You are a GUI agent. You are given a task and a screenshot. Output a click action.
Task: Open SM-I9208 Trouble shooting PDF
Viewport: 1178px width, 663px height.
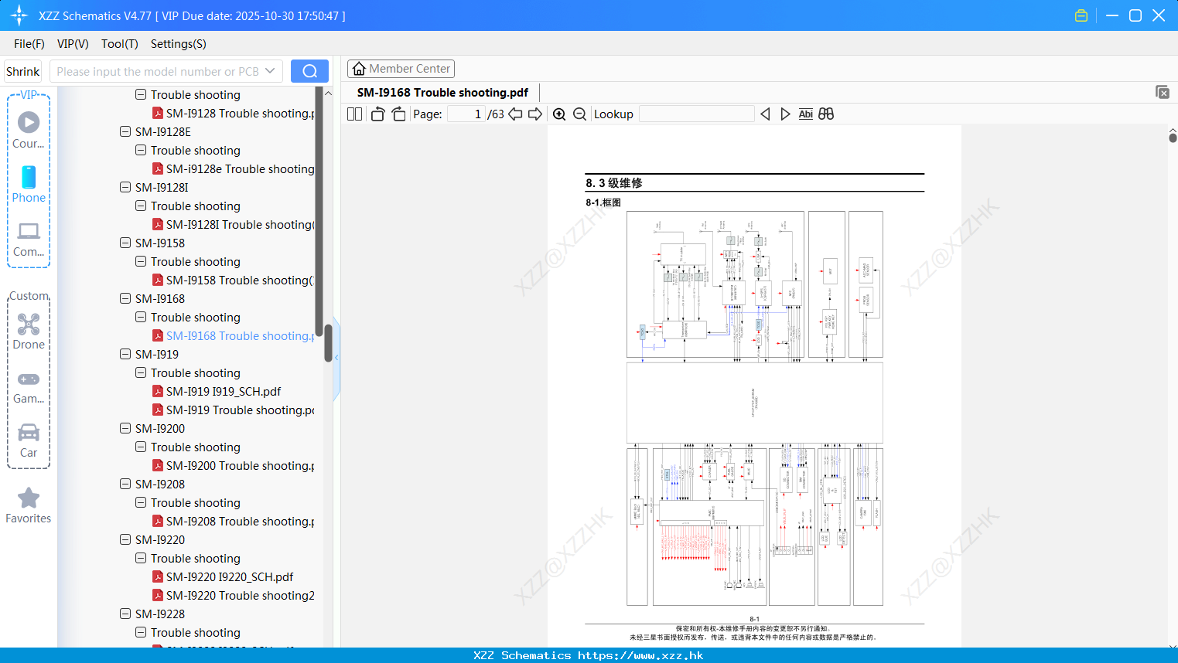233,522
